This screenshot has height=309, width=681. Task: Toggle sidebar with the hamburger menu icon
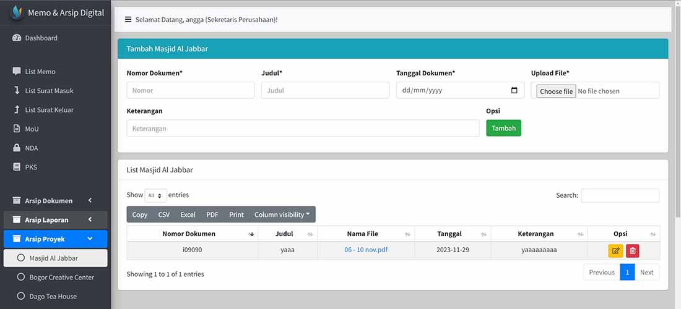point(128,20)
